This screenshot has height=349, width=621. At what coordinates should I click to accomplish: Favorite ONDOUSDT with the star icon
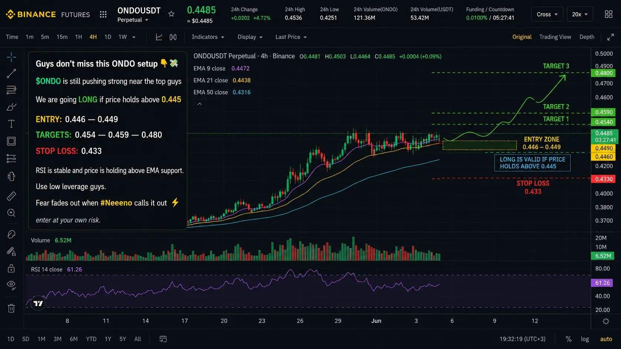click(171, 14)
